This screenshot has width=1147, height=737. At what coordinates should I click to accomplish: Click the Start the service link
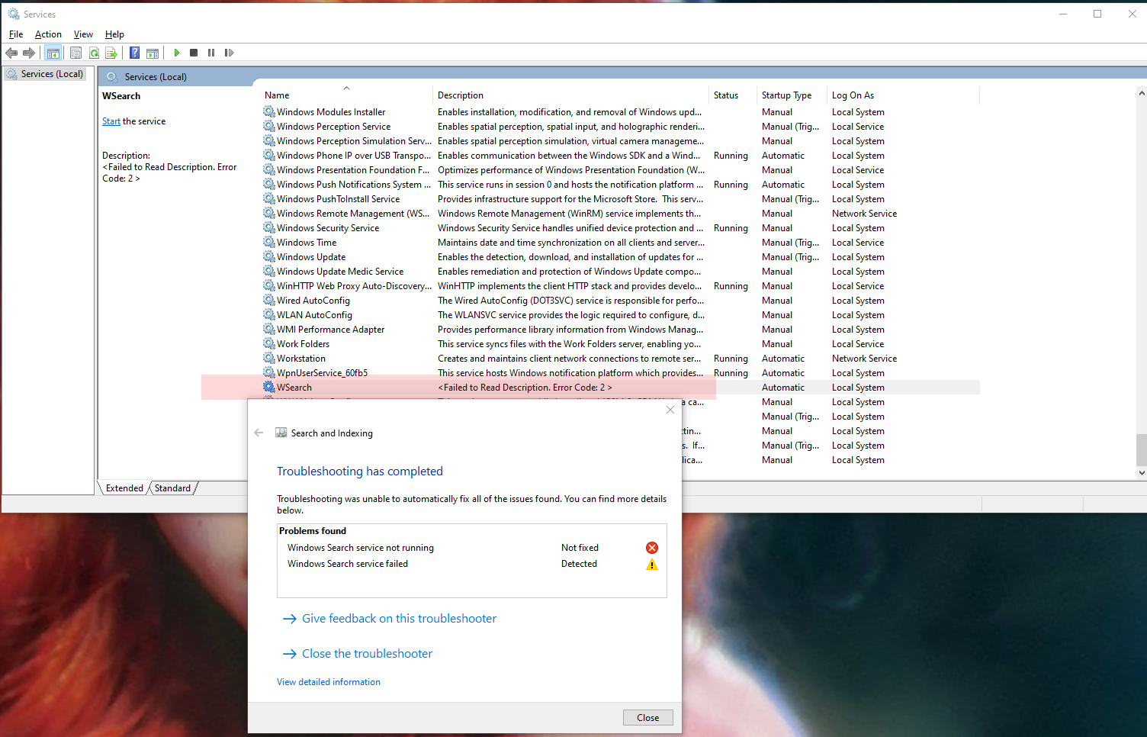pyautogui.click(x=111, y=121)
